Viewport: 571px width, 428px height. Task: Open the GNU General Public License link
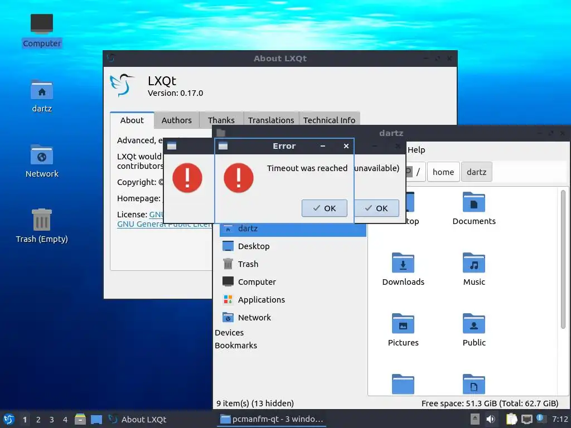(164, 224)
